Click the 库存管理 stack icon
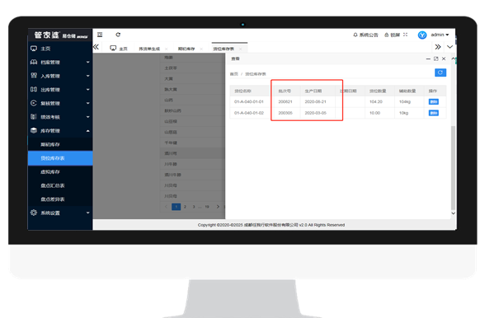Image resolution: width=485 pixels, height=318 pixels. coord(34,130)
